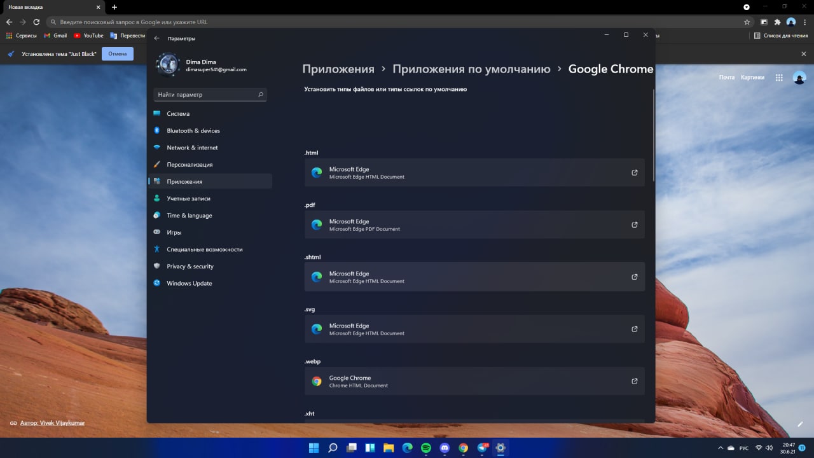Click Приложения по умолчанию breadcrumb

click(x=471, y=69)
